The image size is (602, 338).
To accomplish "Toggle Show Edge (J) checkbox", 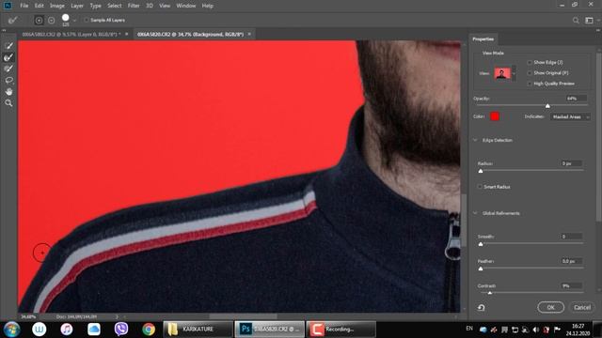I will (x=530, y=62).
